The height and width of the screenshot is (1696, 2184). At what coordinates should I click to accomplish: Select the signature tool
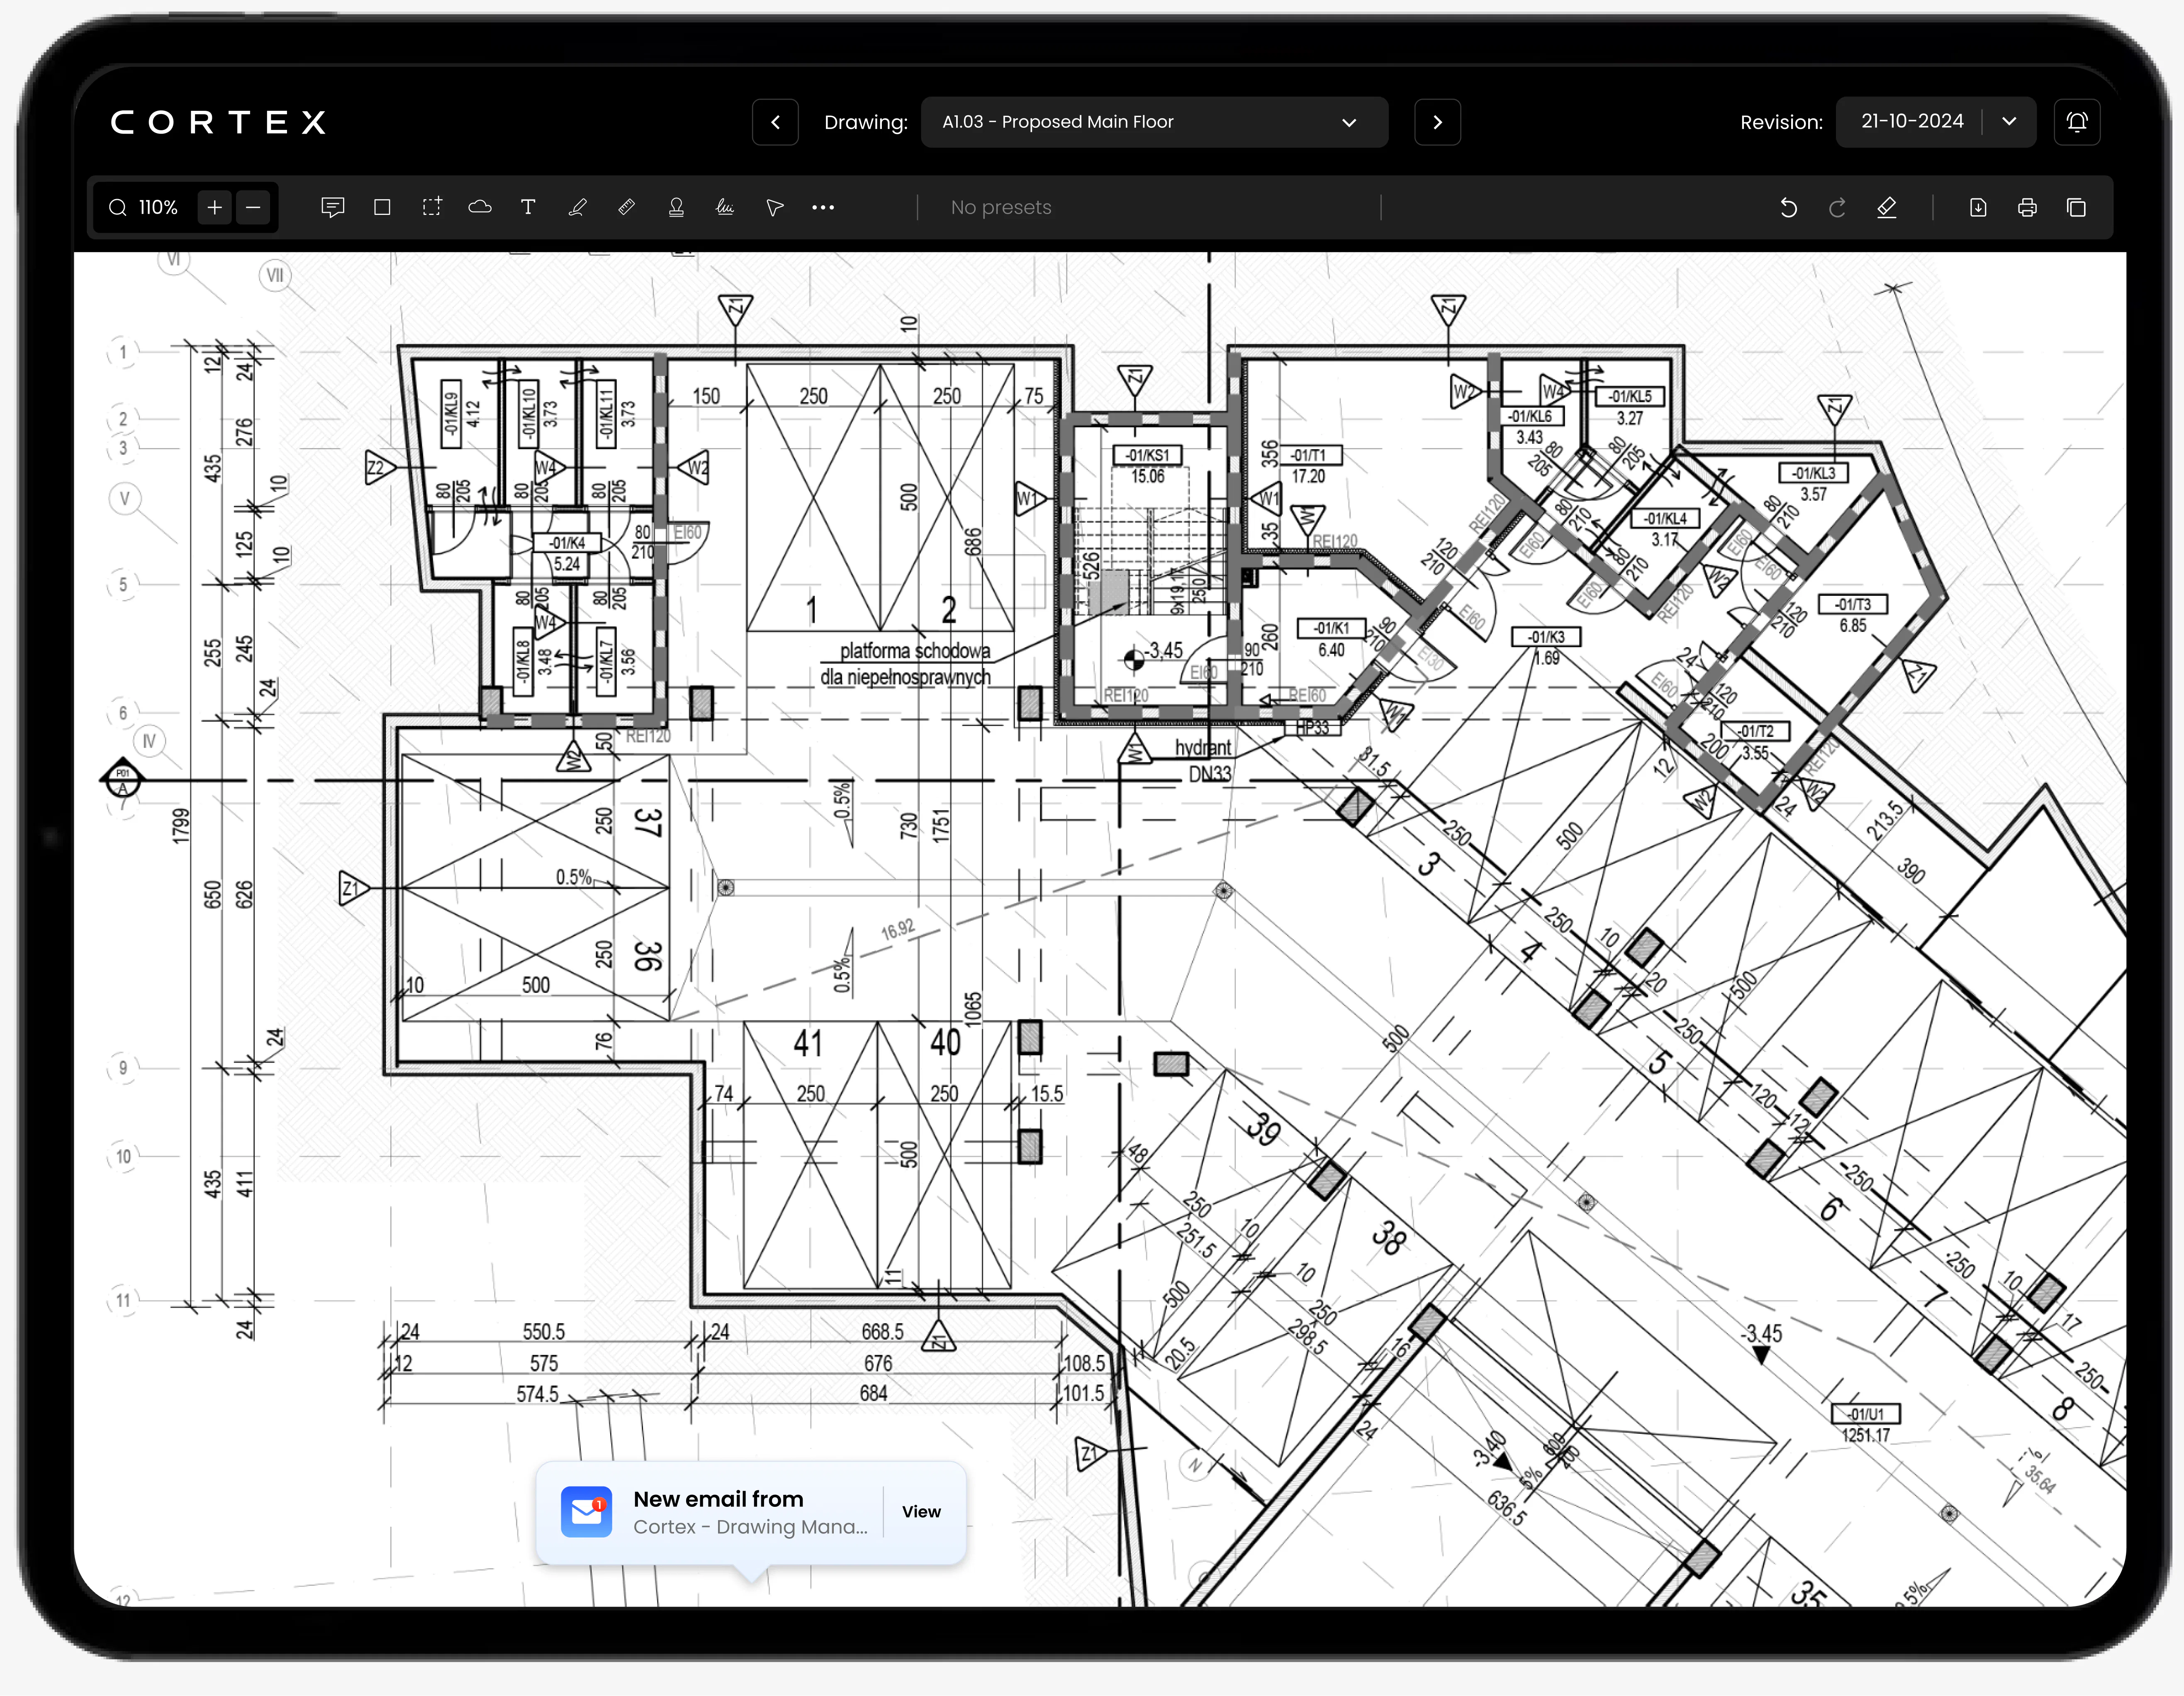(x=725, y=207)
